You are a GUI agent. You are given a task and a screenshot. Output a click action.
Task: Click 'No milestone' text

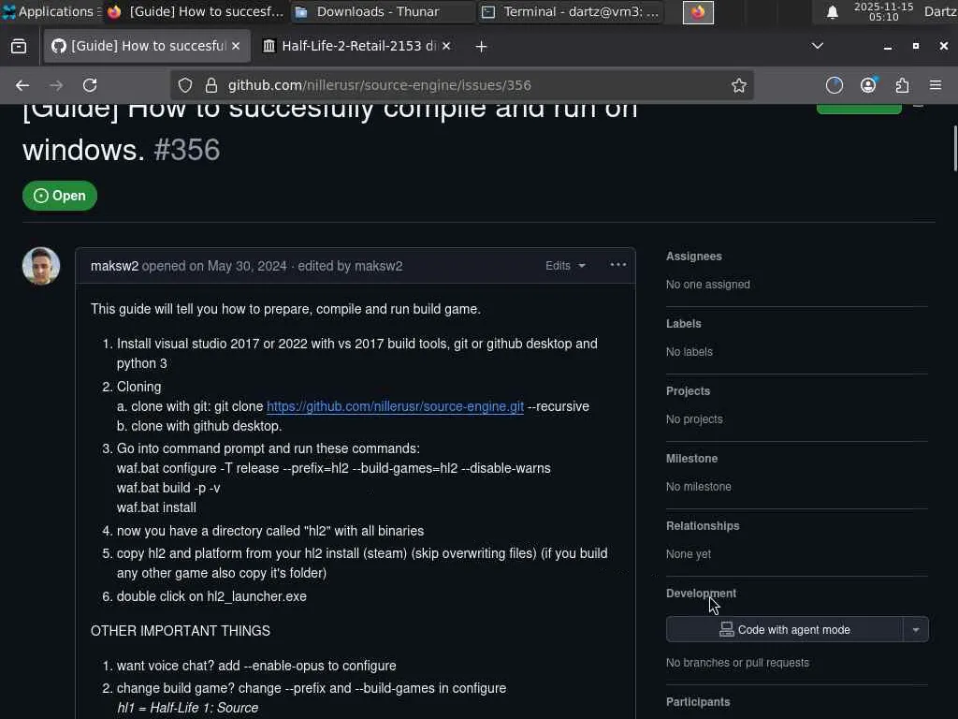[698, 487]
